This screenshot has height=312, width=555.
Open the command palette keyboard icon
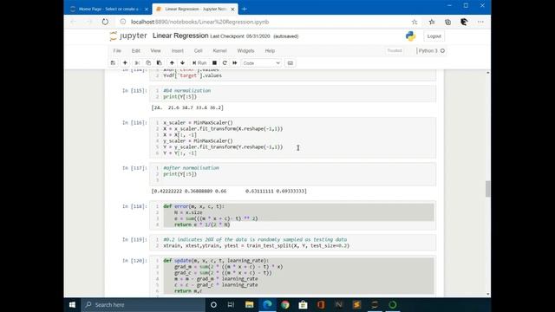[x=291, y=63]
